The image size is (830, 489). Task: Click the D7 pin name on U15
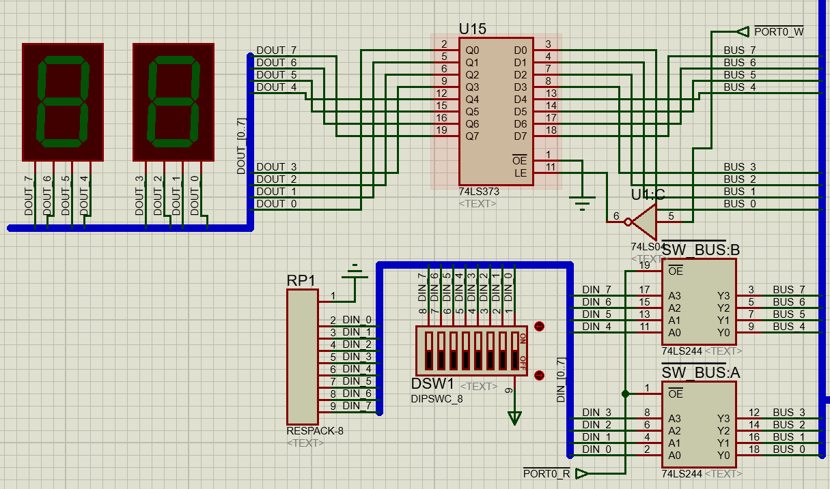[x=521, y=136]
